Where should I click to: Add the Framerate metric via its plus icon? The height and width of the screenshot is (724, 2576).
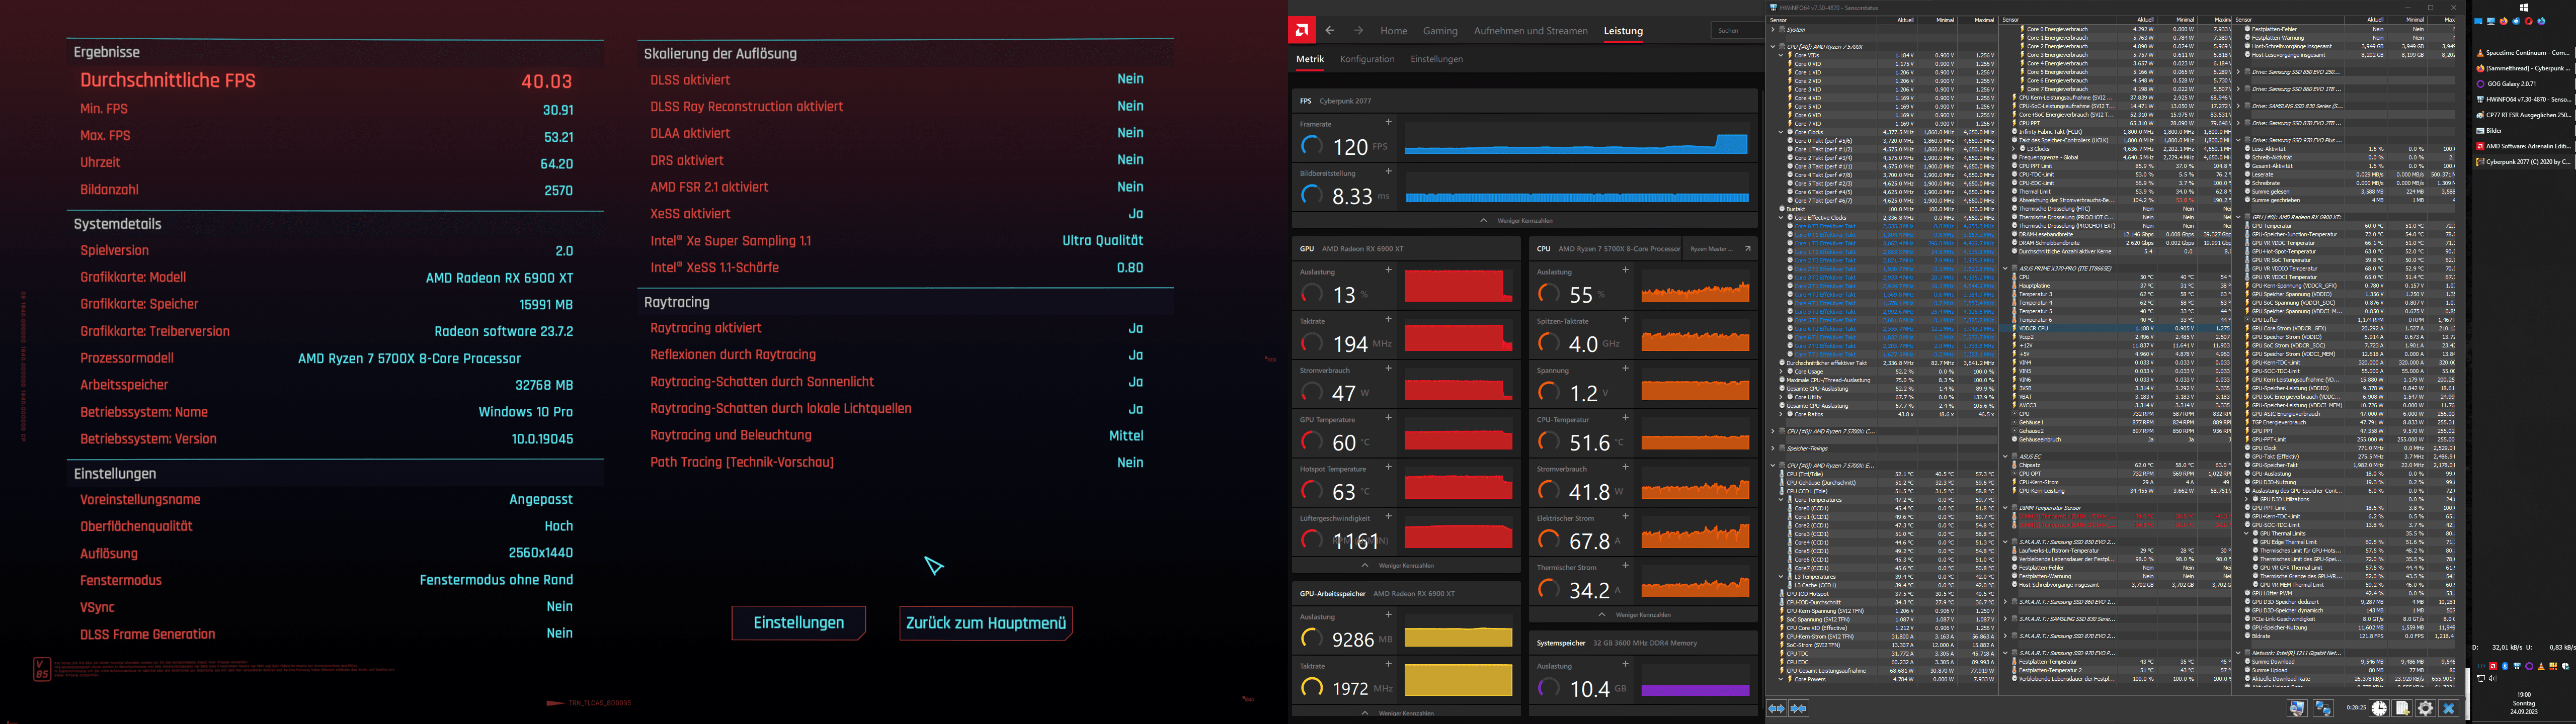(1389, 122)
